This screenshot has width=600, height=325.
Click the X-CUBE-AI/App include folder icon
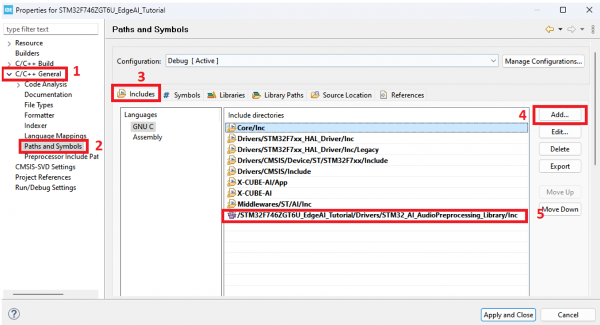tap(231, 182)
